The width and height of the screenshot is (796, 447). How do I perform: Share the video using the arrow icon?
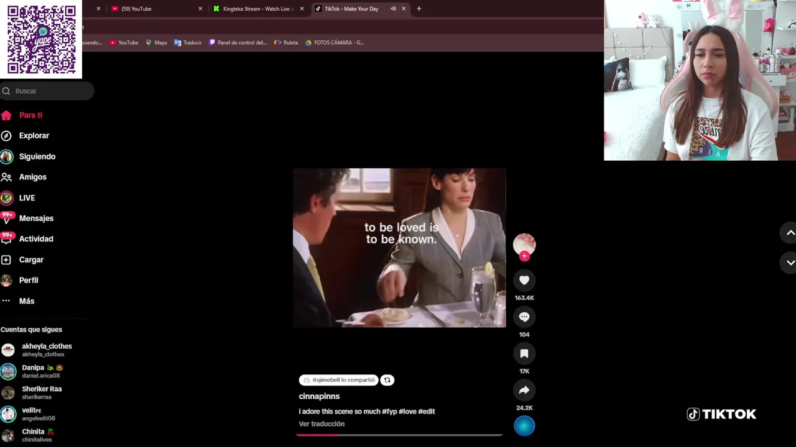coord(524,390)
